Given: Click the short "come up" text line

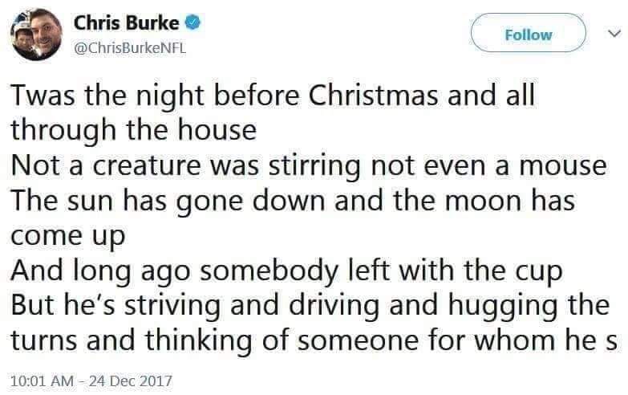Looking at the screenshot, I should (67, 236).
